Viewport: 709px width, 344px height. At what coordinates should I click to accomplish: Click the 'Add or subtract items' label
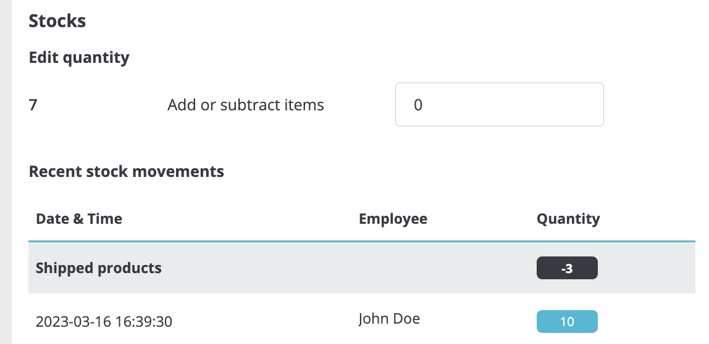pyautogui.click(x=245, y=105)
